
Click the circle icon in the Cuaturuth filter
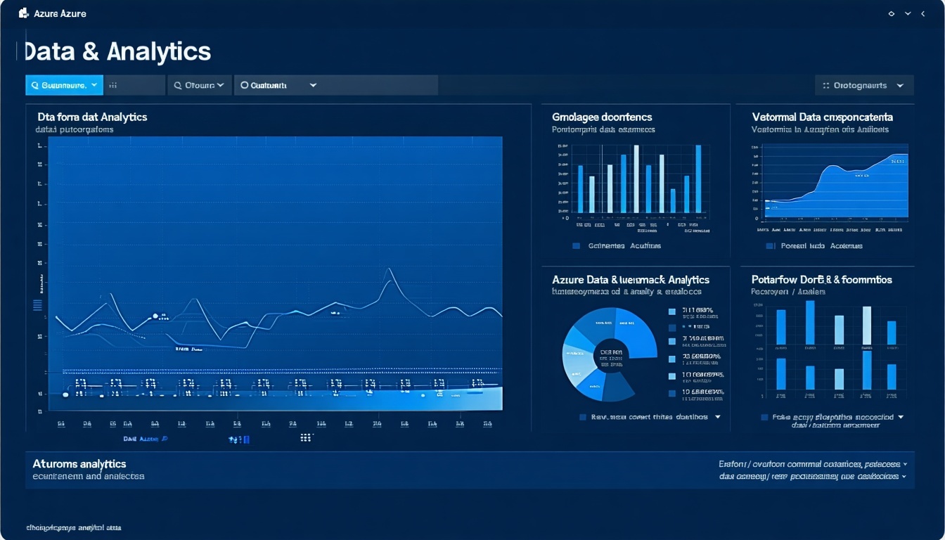tap(245, 85)
